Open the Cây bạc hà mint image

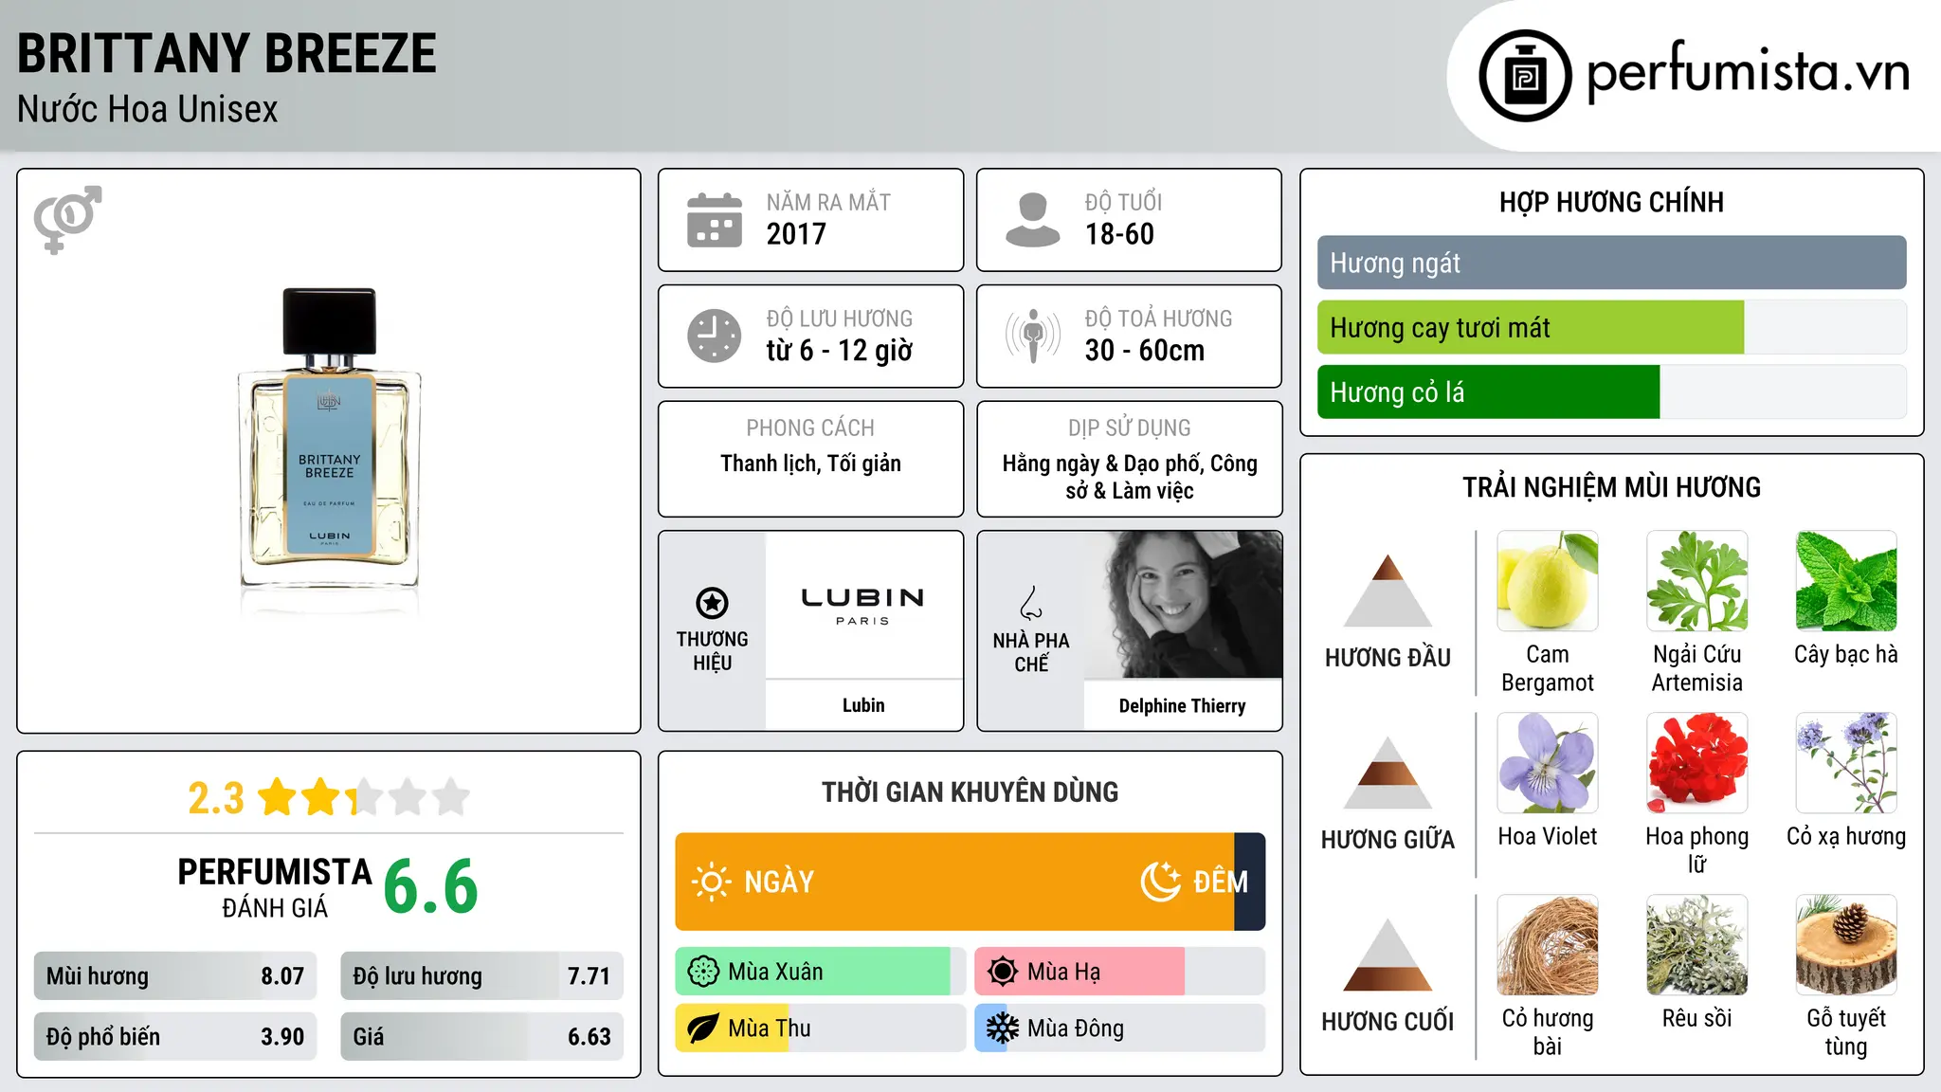[1846, 581]
